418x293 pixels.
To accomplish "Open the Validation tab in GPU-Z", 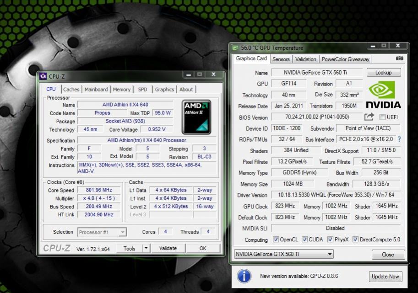I will (305, 59).
